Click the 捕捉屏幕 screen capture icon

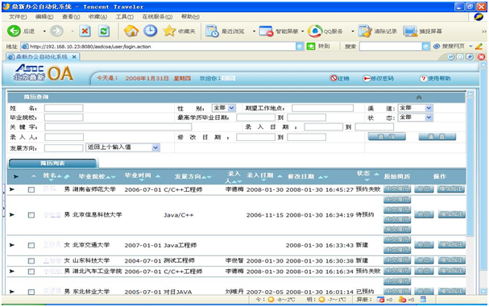point(410,31)
